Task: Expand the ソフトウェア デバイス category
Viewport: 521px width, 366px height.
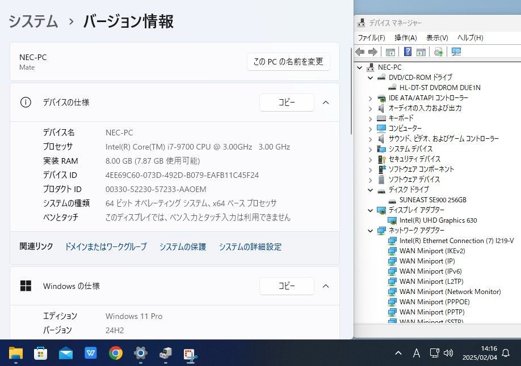Action: click(371, 180)
